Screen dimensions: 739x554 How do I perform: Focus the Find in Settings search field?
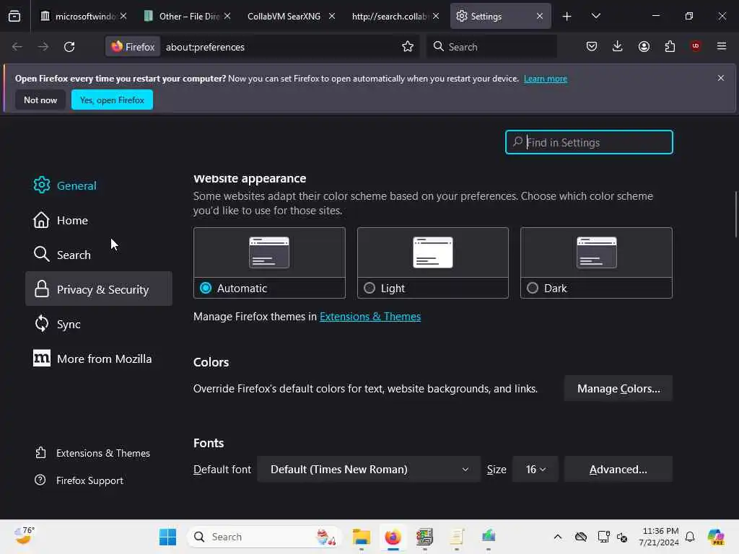coord(589,142)
